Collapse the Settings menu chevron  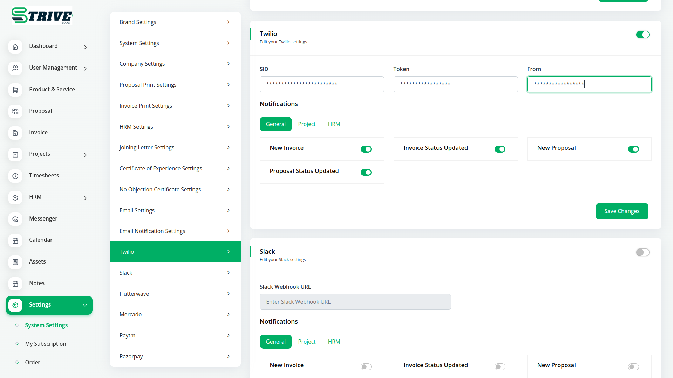[x=85, y=305]
